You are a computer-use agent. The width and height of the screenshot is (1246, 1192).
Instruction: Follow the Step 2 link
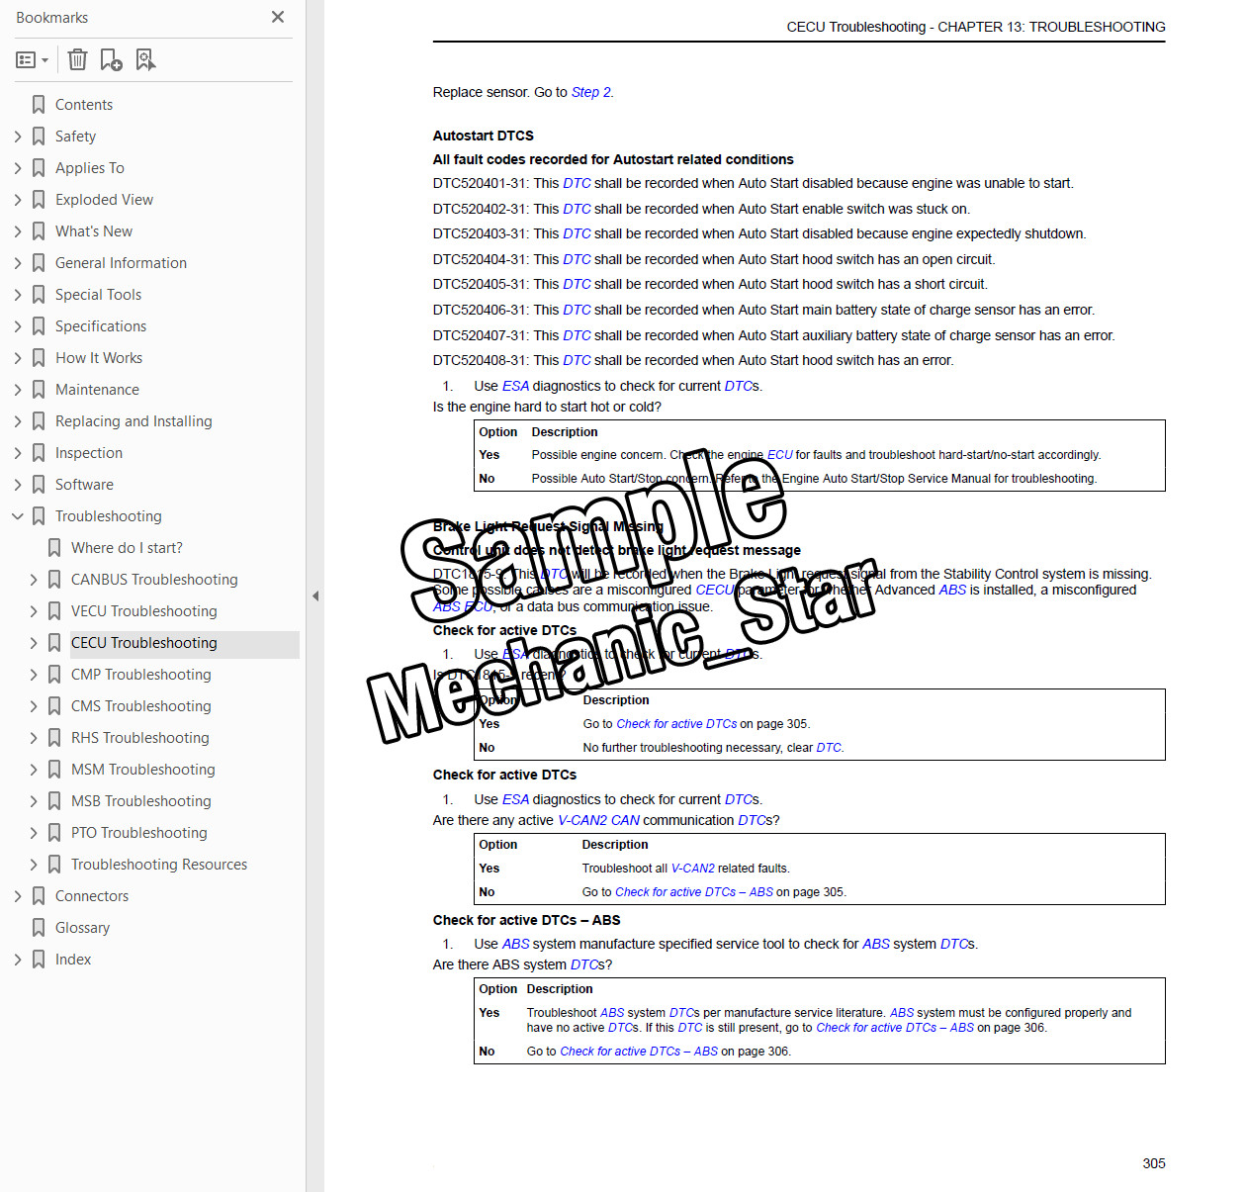click(591, 92)
